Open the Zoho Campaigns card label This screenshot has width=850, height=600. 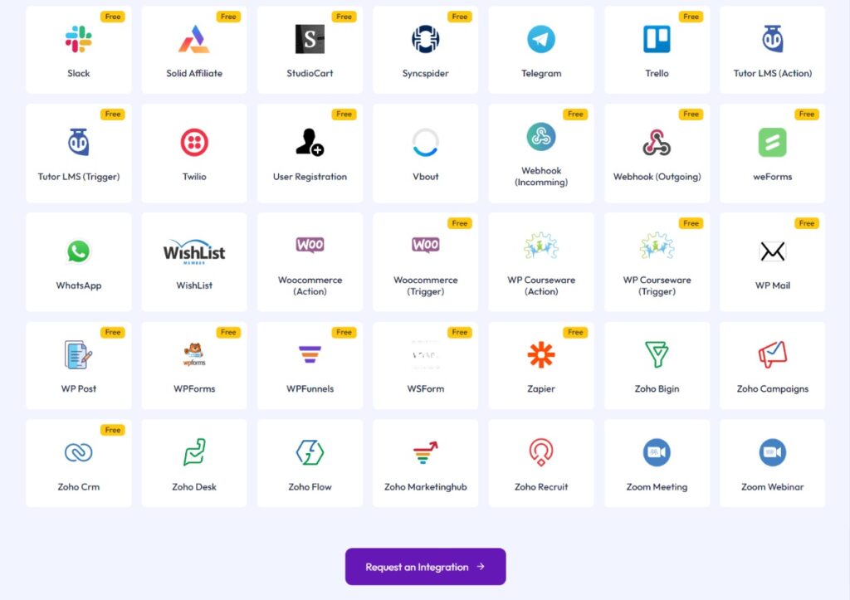(773, 388)
